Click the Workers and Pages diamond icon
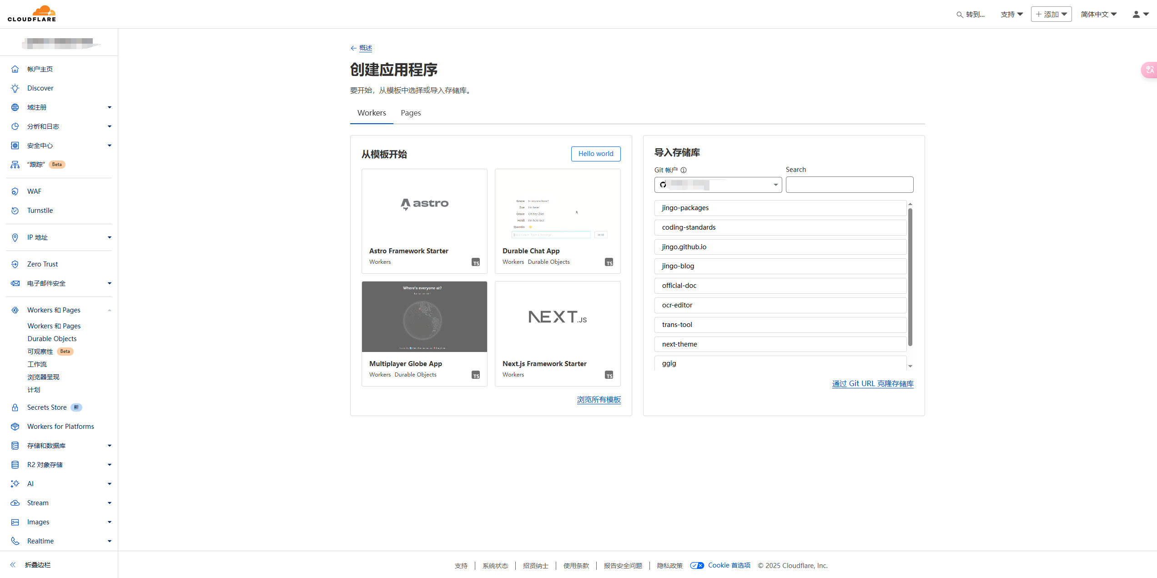The image size is (1157, 578). (x=15, y=310)
